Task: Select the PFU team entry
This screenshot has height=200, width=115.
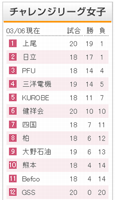Action: pos(29,71)
